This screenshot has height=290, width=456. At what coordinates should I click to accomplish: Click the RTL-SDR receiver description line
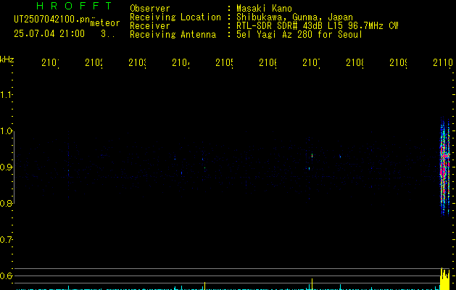point(318,26)
